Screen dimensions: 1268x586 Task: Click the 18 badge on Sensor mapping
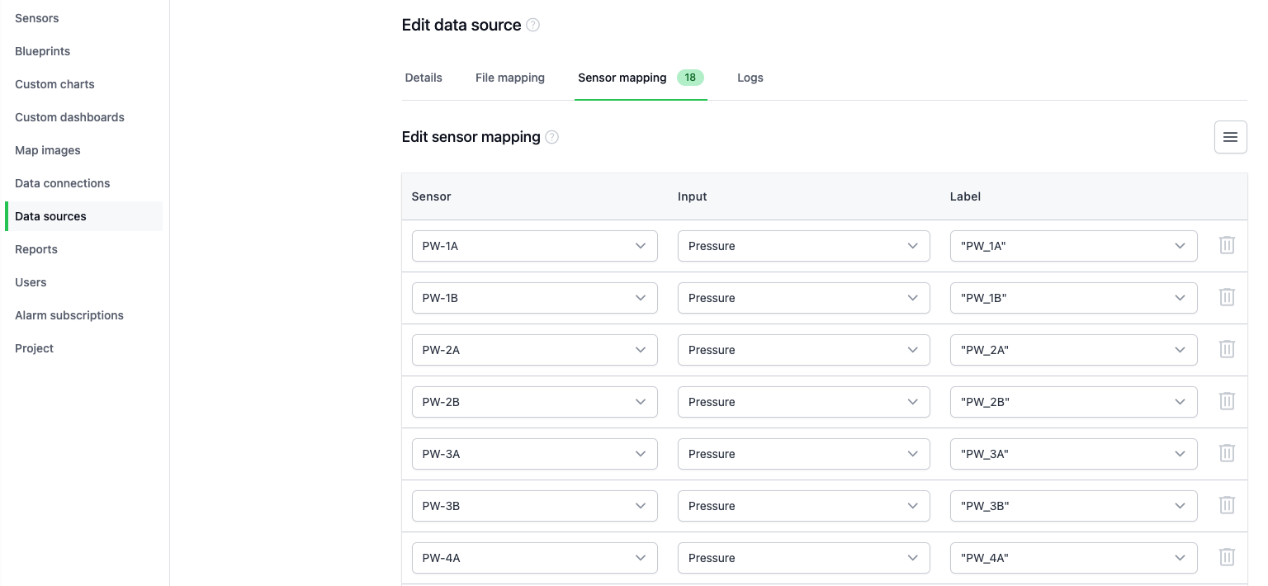pos(690,78)
